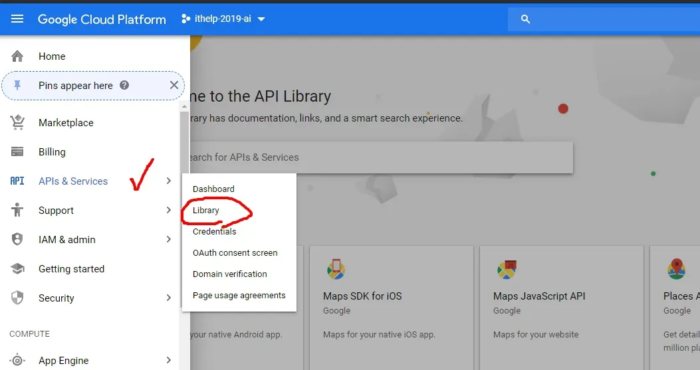
Task: Select Library from the APIs submenu
Action: click(206, 210)
